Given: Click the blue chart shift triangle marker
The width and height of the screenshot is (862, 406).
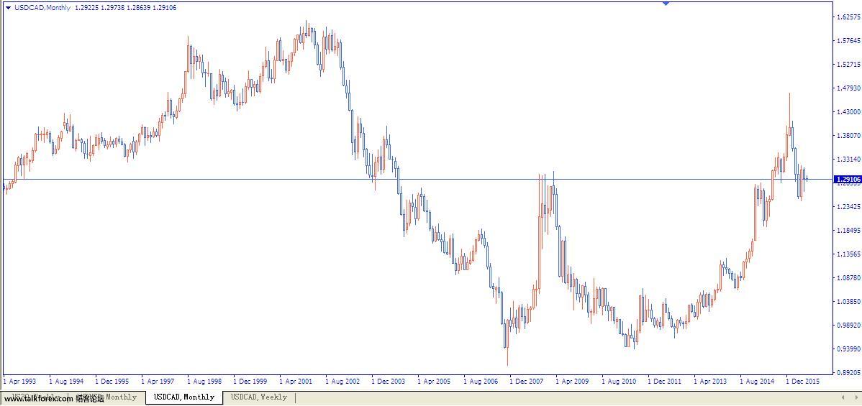Looking at the screenshot, I should tap(666, 4).
